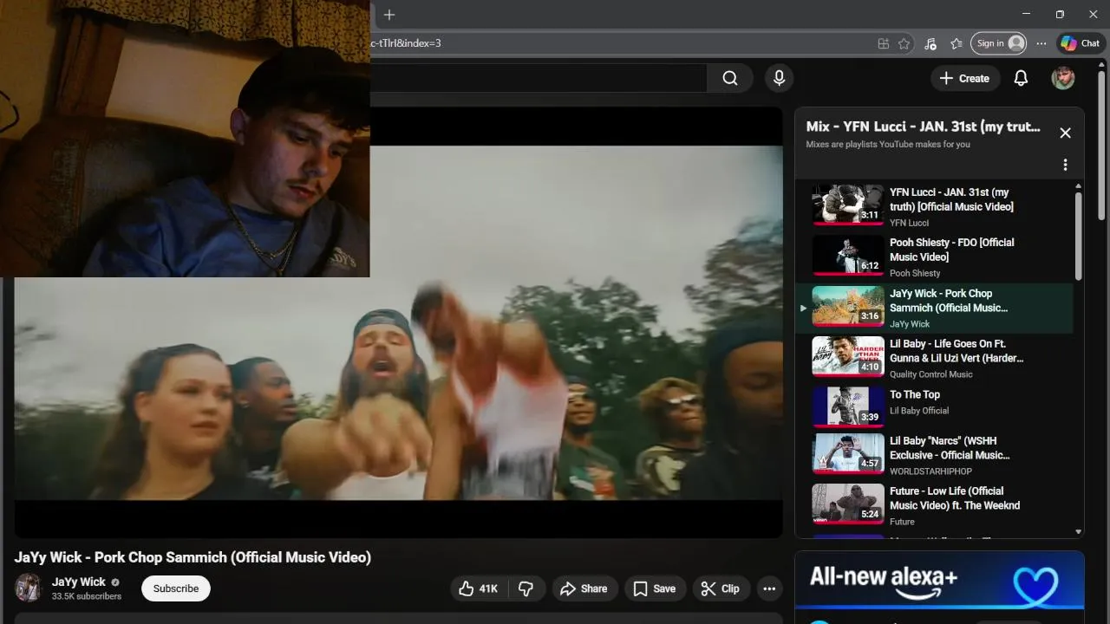The image size is (1110, 624).
Task: Open Copilot Chat sidebar
Action: coord(1081,43)
